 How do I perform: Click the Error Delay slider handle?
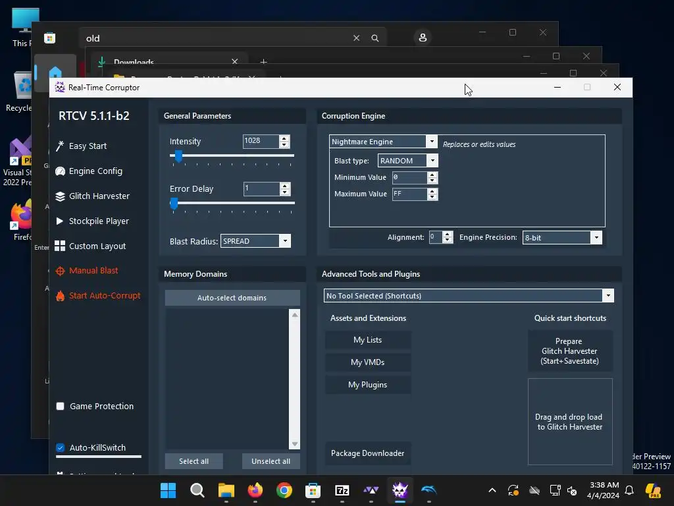point(174,204)
